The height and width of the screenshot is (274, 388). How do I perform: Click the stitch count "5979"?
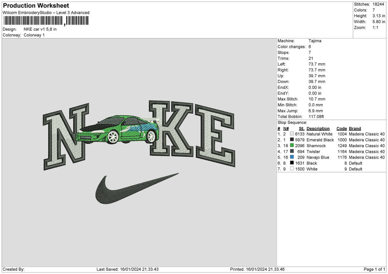[x=300, y=140]
